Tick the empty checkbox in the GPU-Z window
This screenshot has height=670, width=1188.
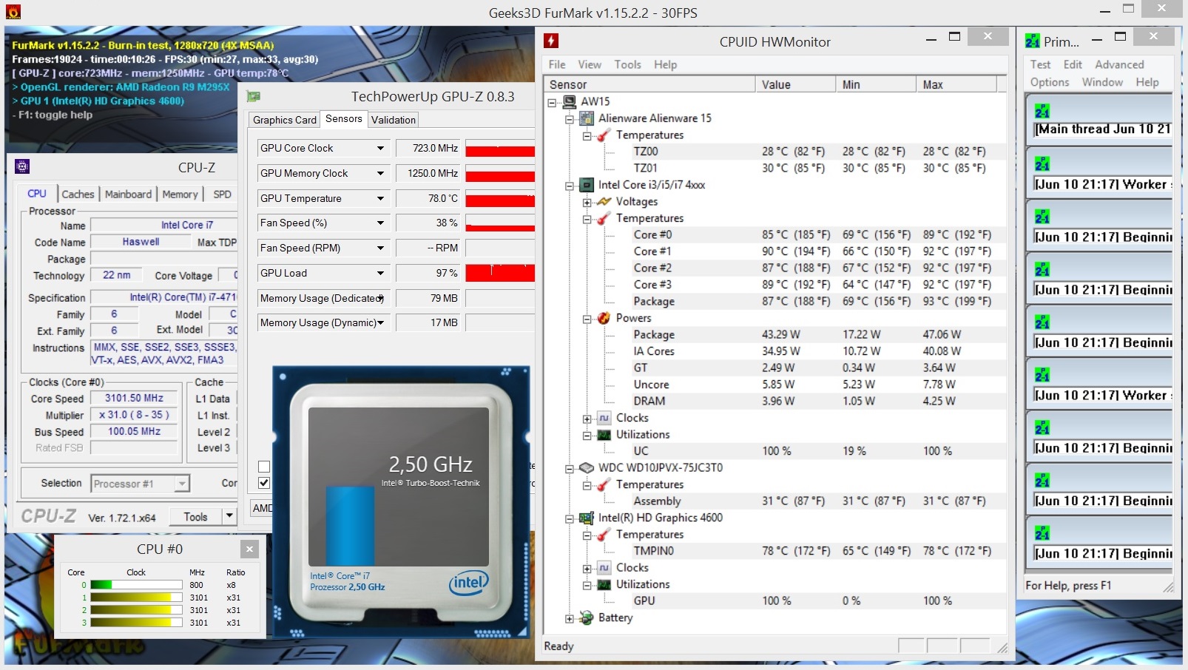point(264,467)
